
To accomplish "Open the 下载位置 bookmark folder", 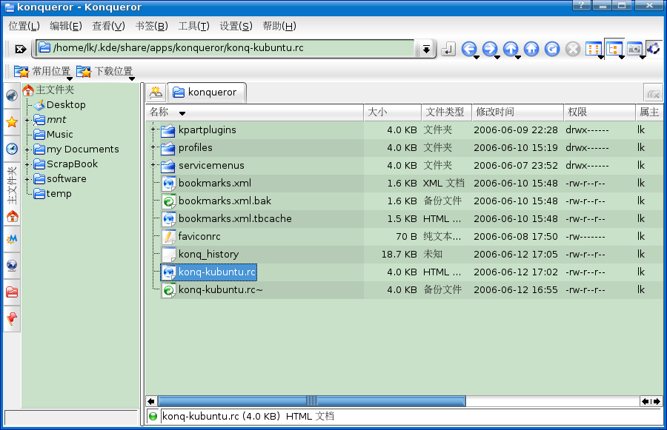I will (x=104, y=71).
